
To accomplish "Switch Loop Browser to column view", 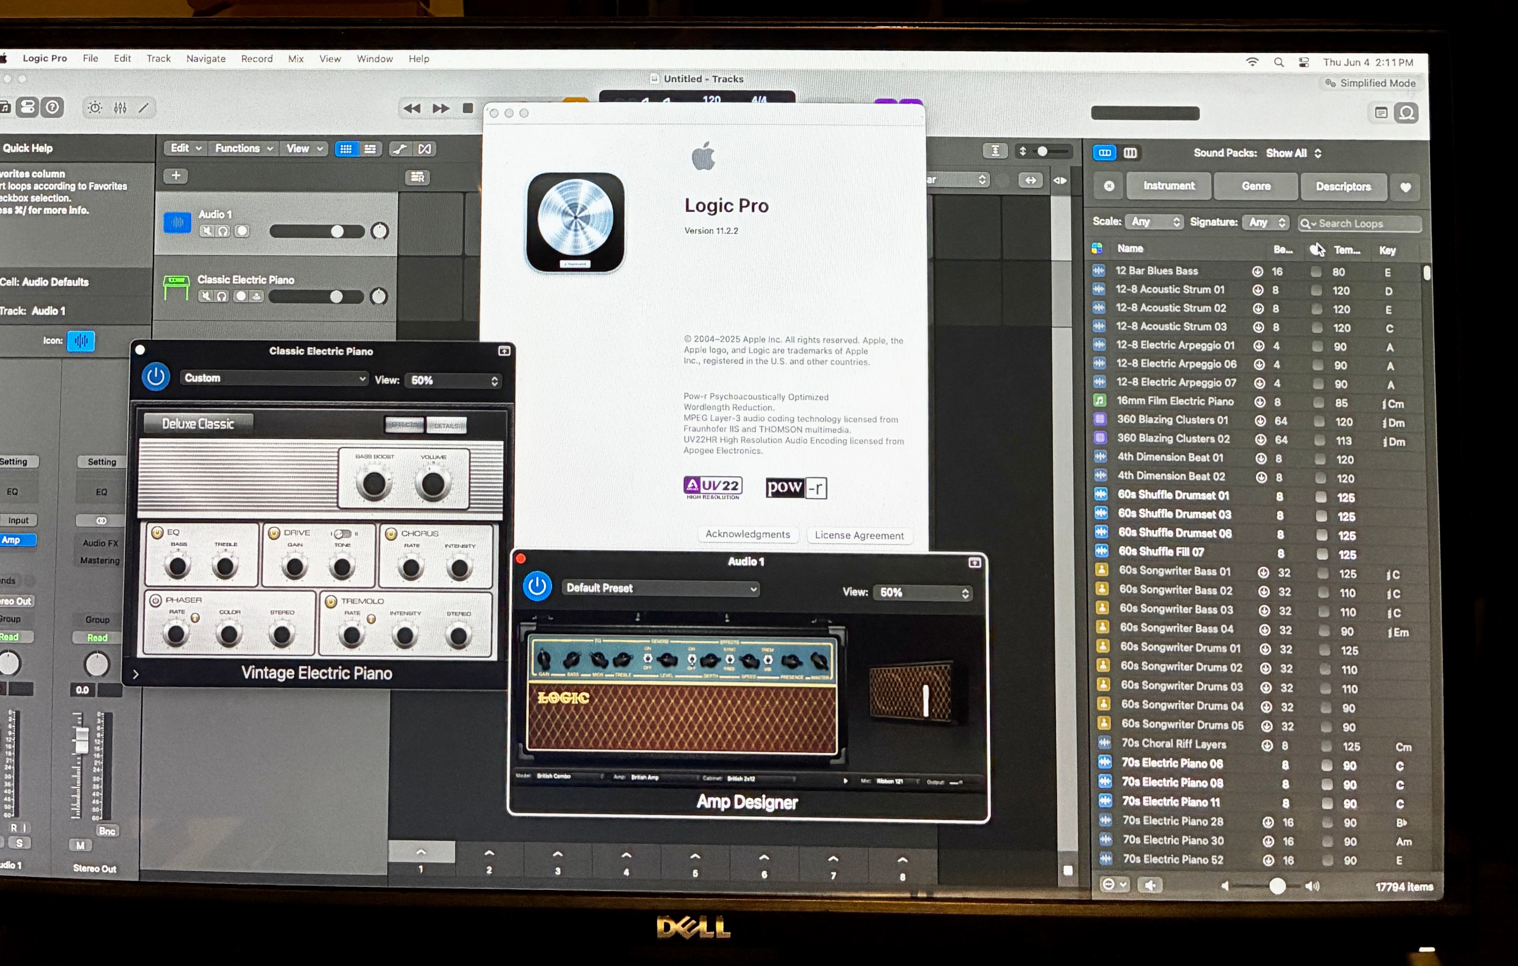I will click(1130, 153).
